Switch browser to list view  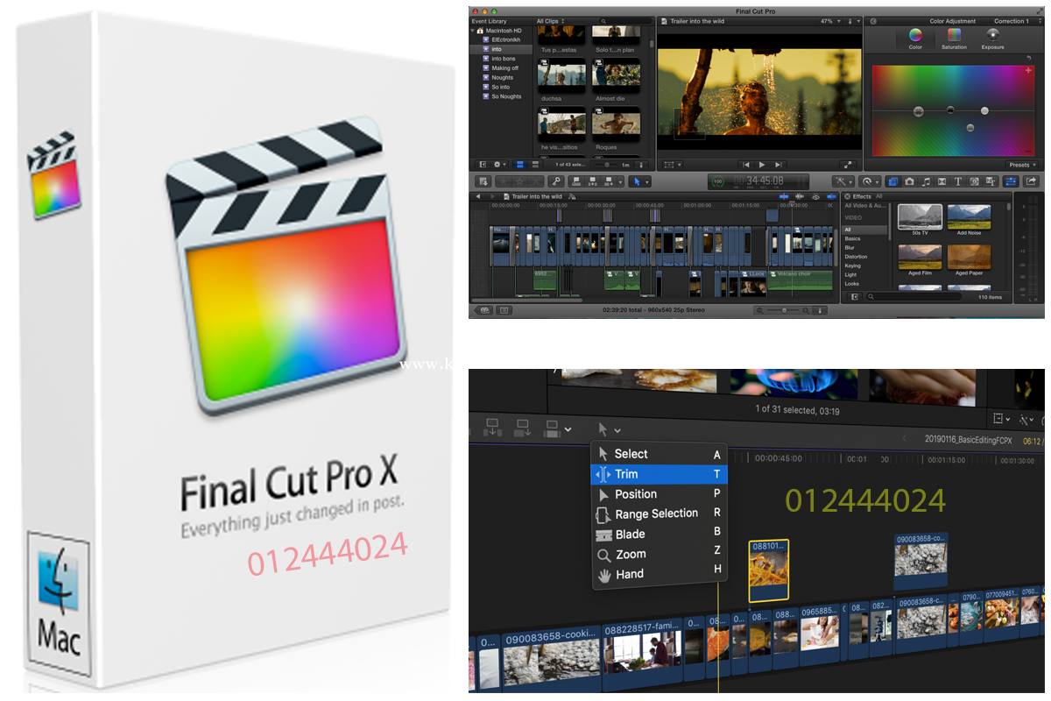tap(535, 165)
